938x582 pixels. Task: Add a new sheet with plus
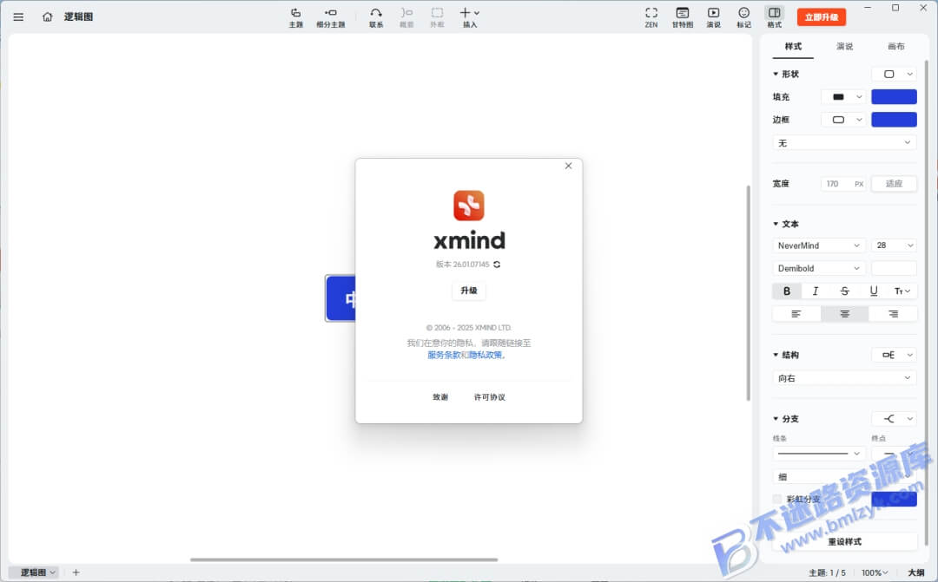76,572
